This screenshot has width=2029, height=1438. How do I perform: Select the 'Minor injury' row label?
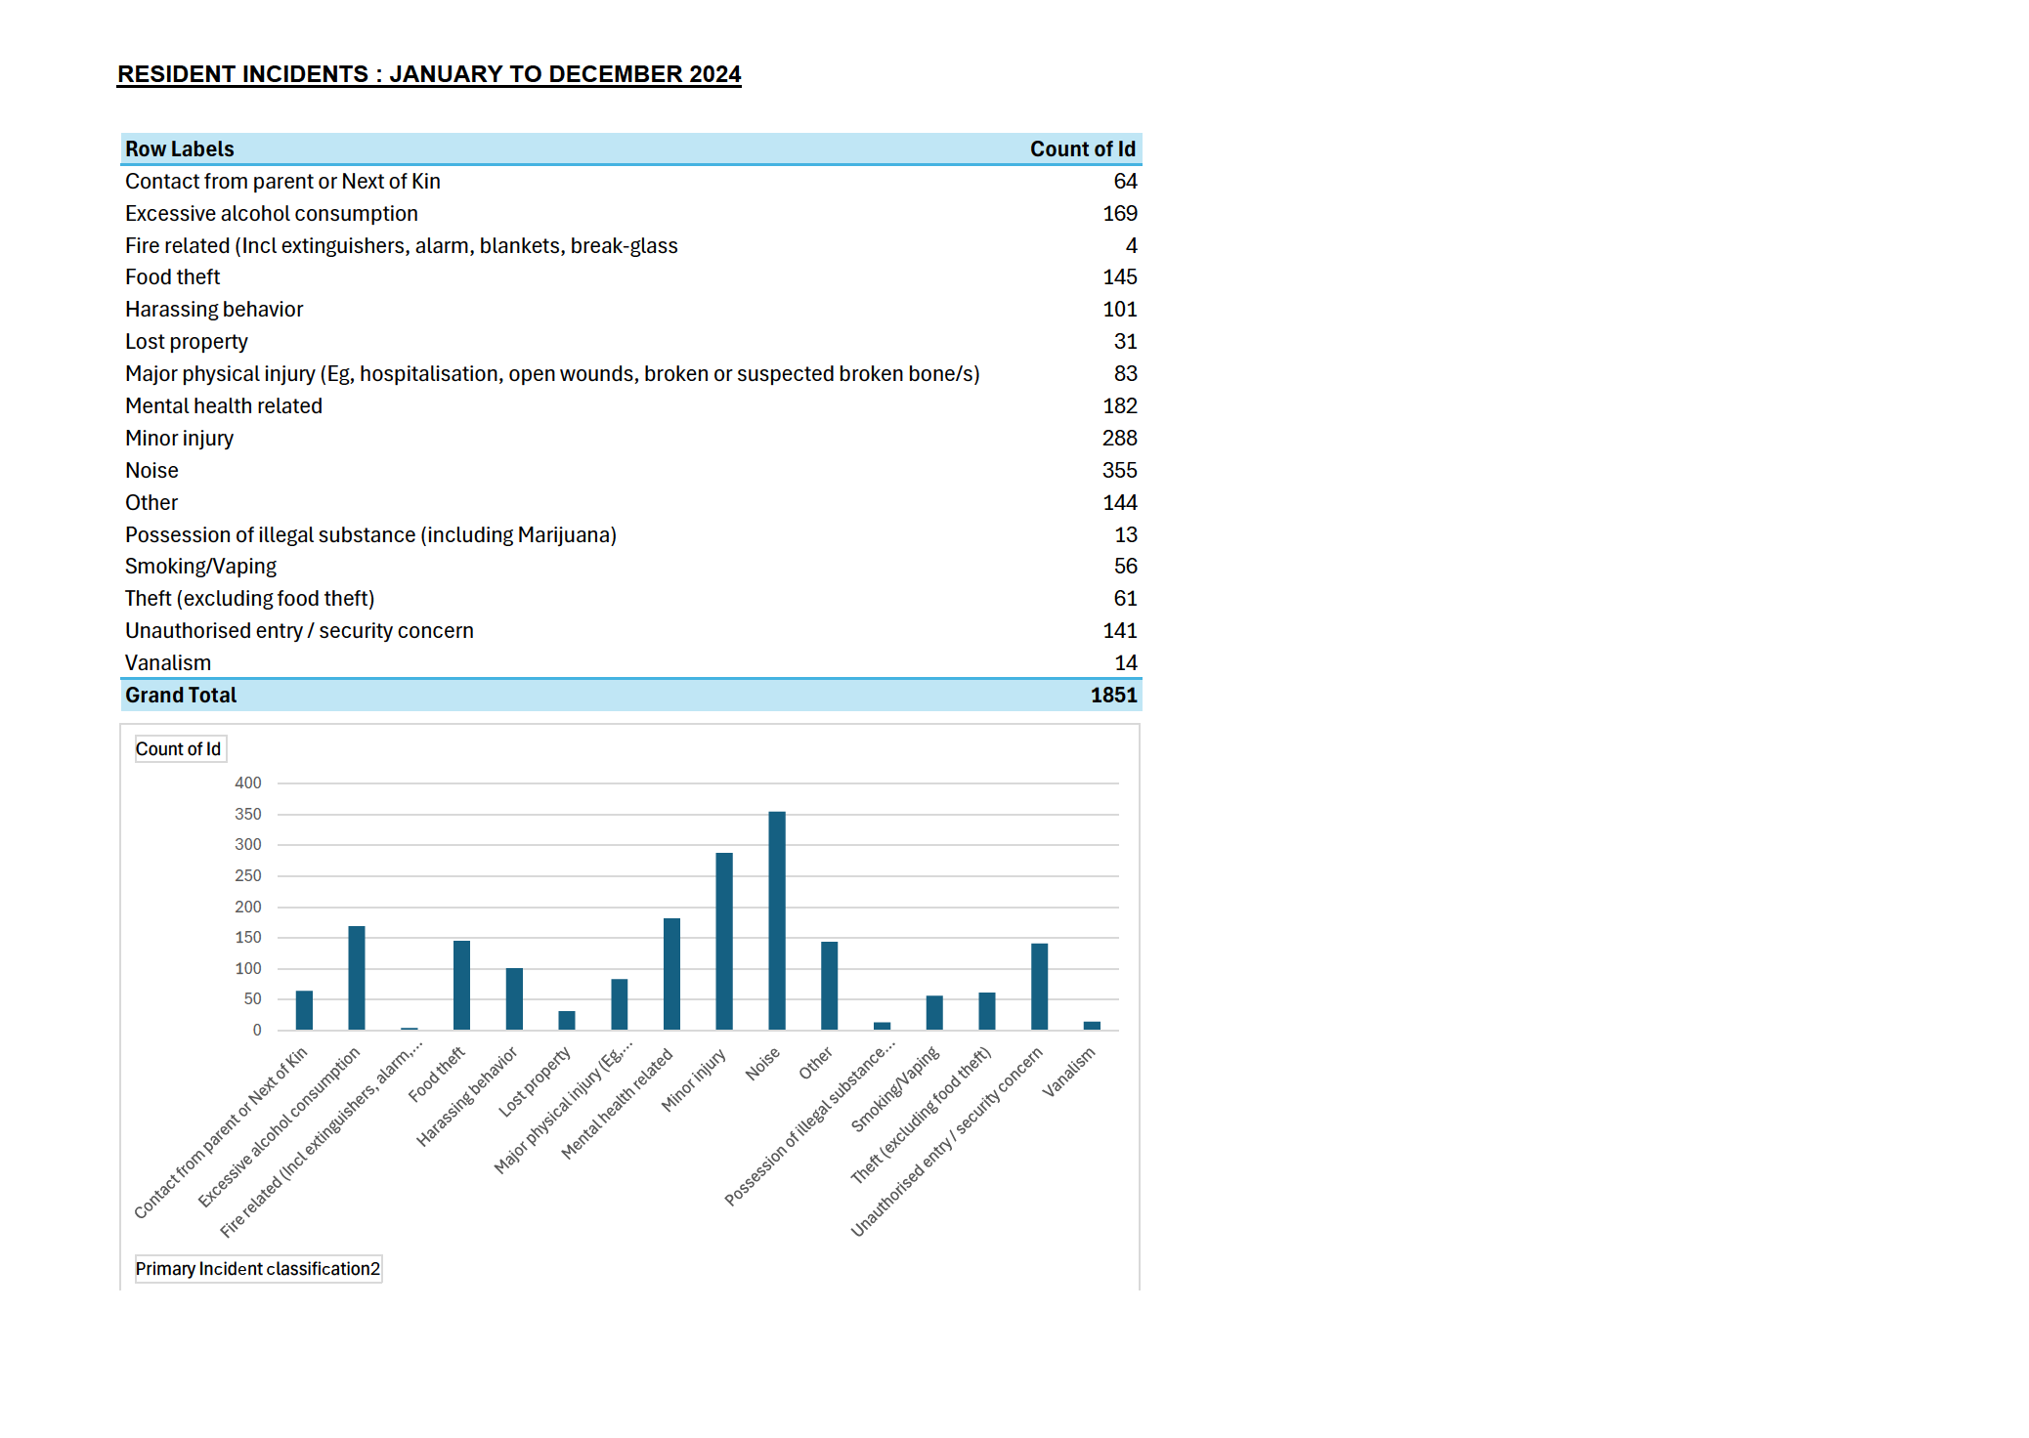tap(180, 439)
